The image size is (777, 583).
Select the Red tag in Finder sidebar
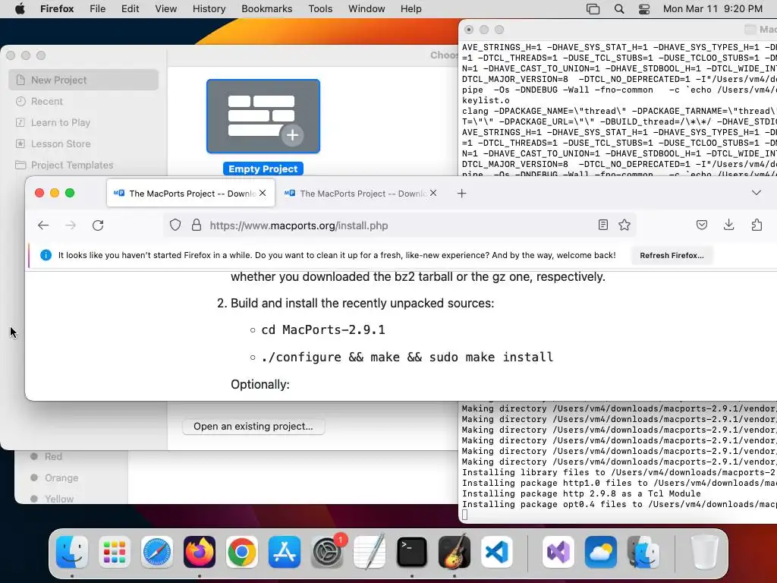tap(52, 456)
